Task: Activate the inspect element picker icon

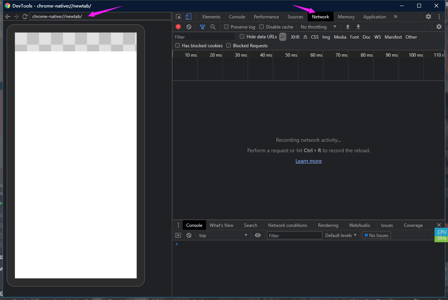Action: pos(179,17)
